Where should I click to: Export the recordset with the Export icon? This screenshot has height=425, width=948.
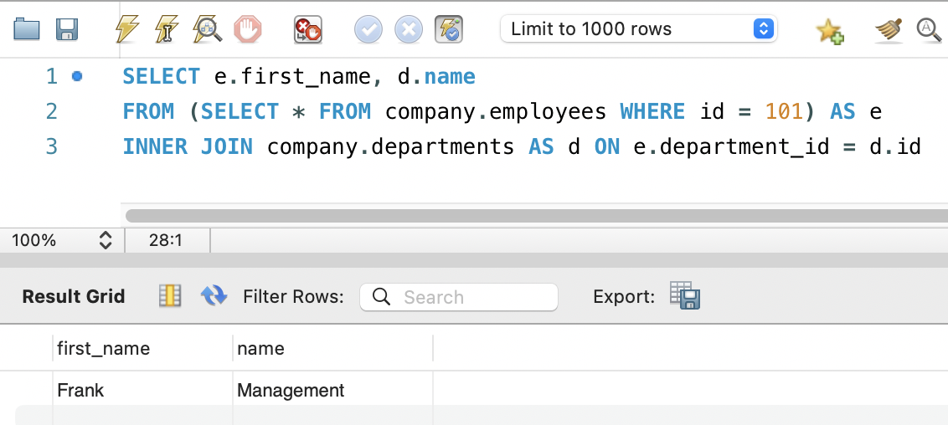(685, 296)
